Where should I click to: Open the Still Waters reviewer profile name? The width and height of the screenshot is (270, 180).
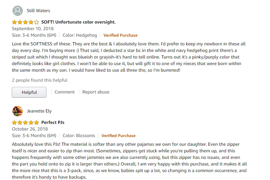(38, 11)
